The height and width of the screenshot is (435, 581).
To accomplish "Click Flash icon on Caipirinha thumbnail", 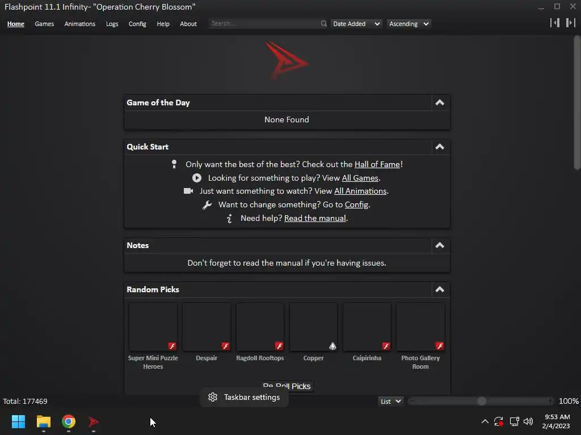I will click(386, 346).
